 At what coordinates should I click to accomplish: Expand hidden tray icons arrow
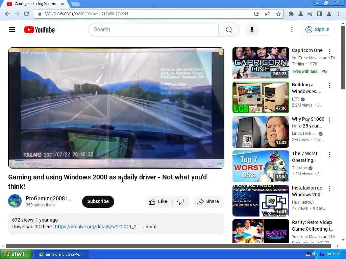[315, 254]
